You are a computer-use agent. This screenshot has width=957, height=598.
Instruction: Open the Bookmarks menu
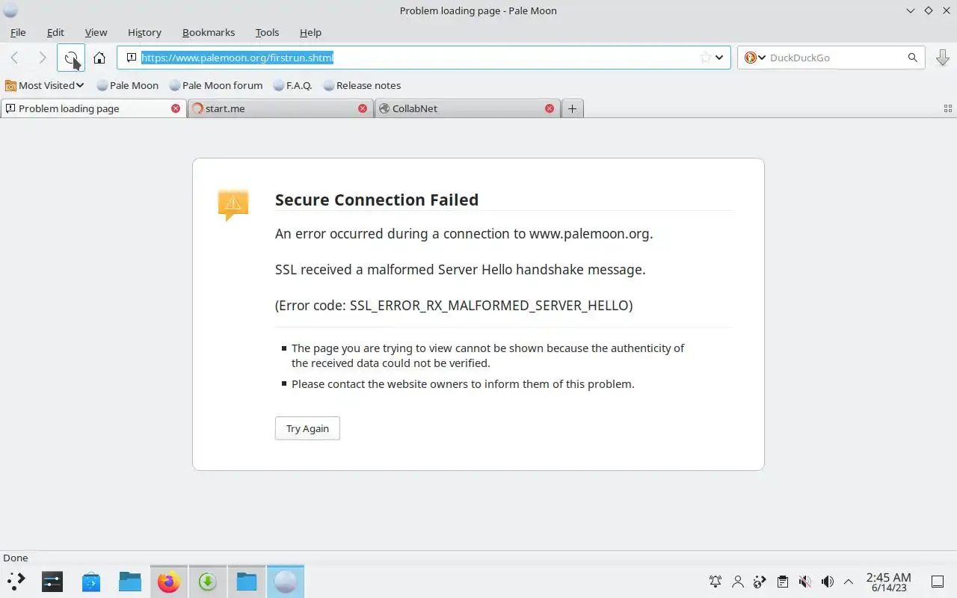tap(209, 32)
